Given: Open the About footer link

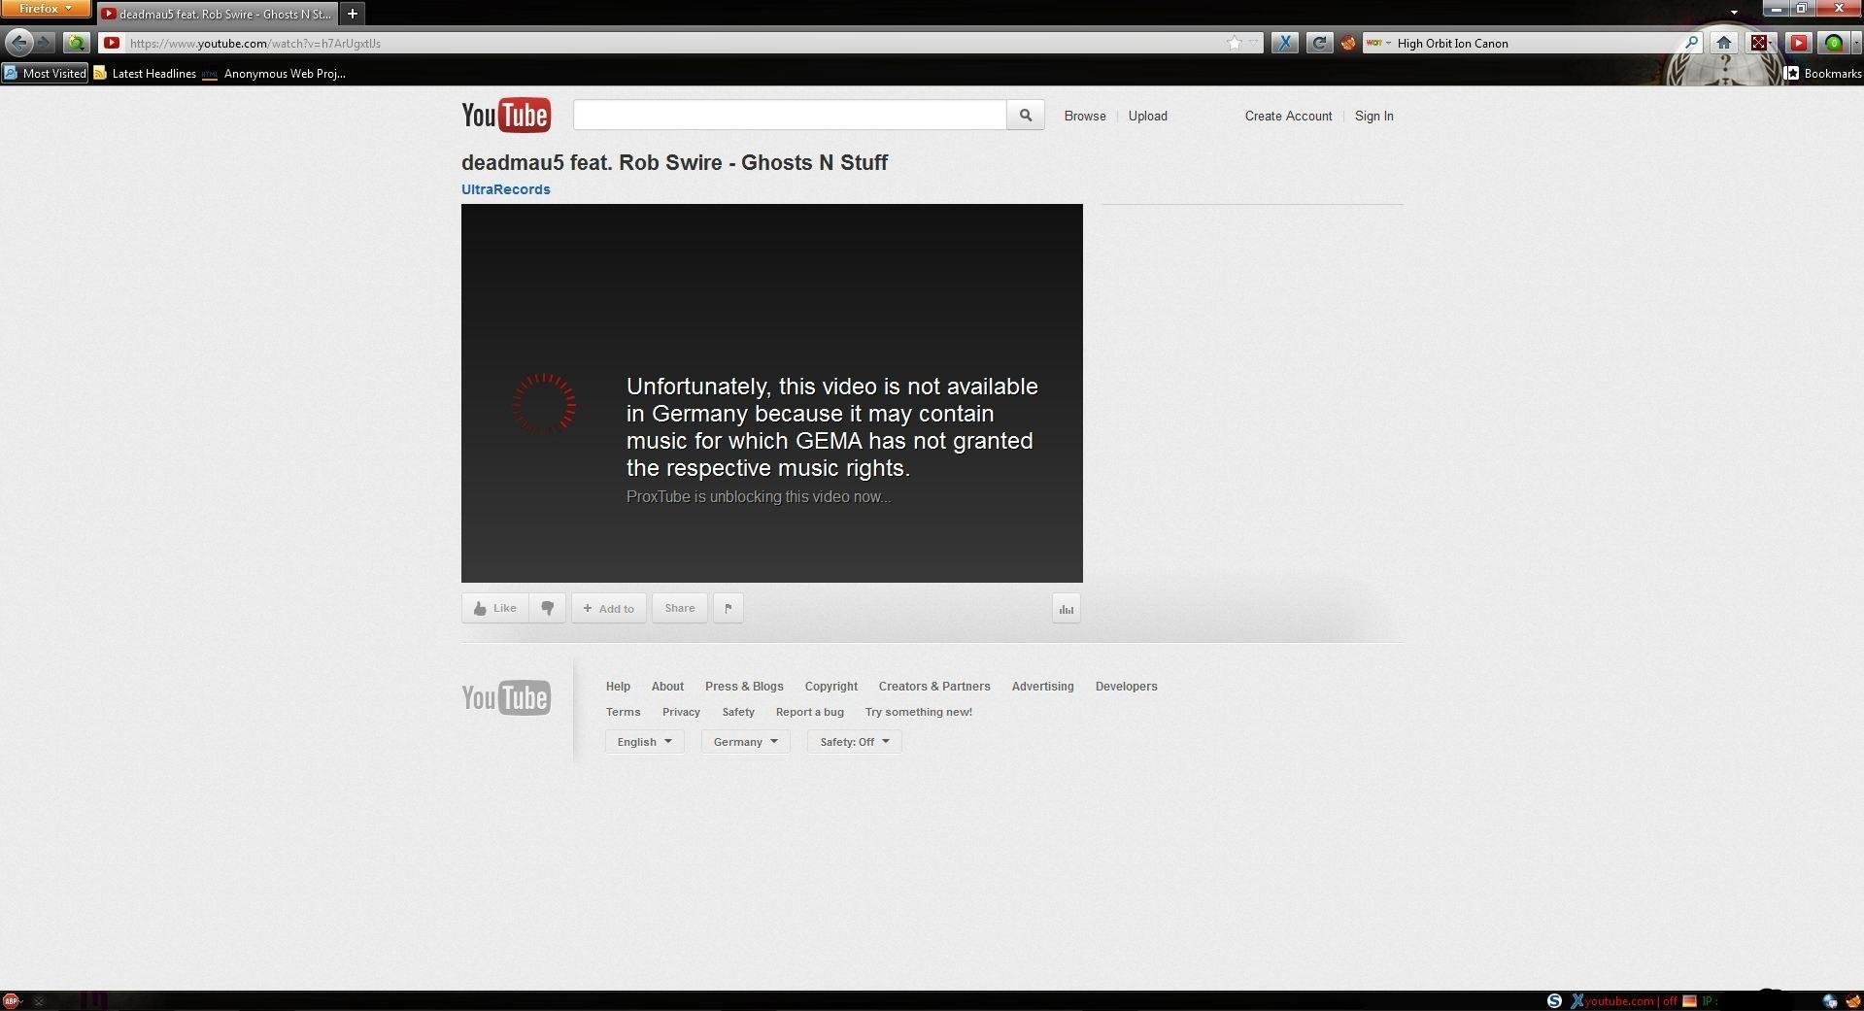Looking at the screenshot, I should coord(667,686).
